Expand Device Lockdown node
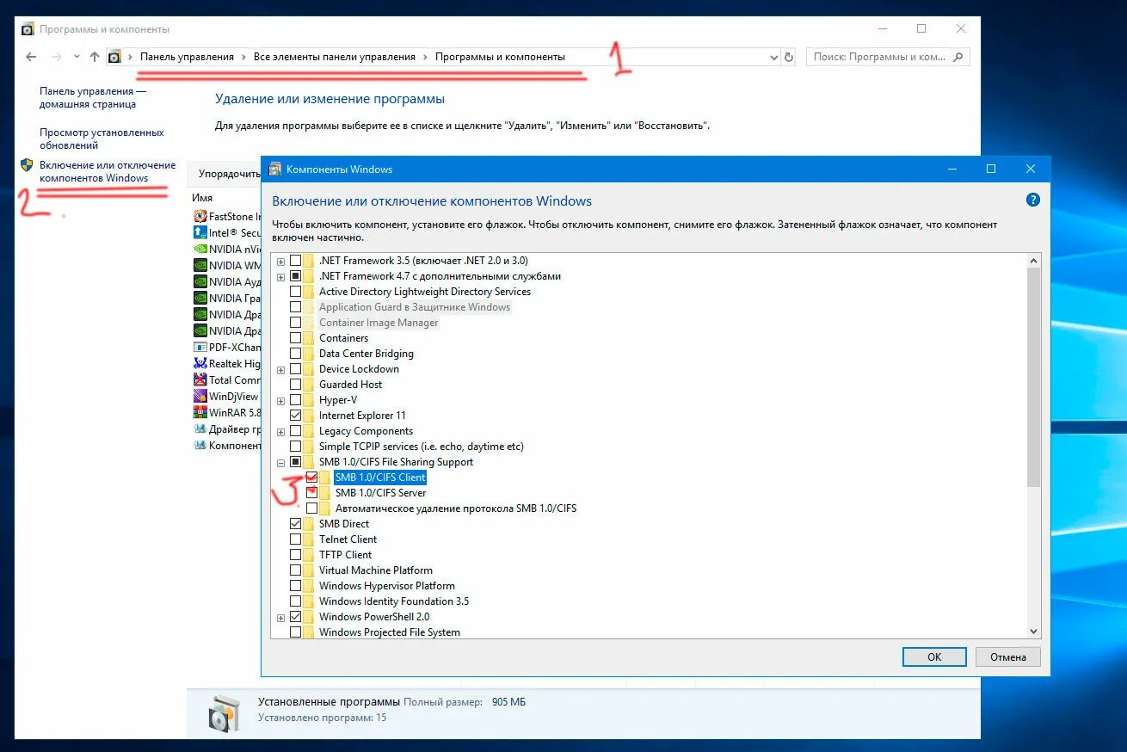Screen dimensions: 1127x752 pyautogui.click(x=280, y=369)
